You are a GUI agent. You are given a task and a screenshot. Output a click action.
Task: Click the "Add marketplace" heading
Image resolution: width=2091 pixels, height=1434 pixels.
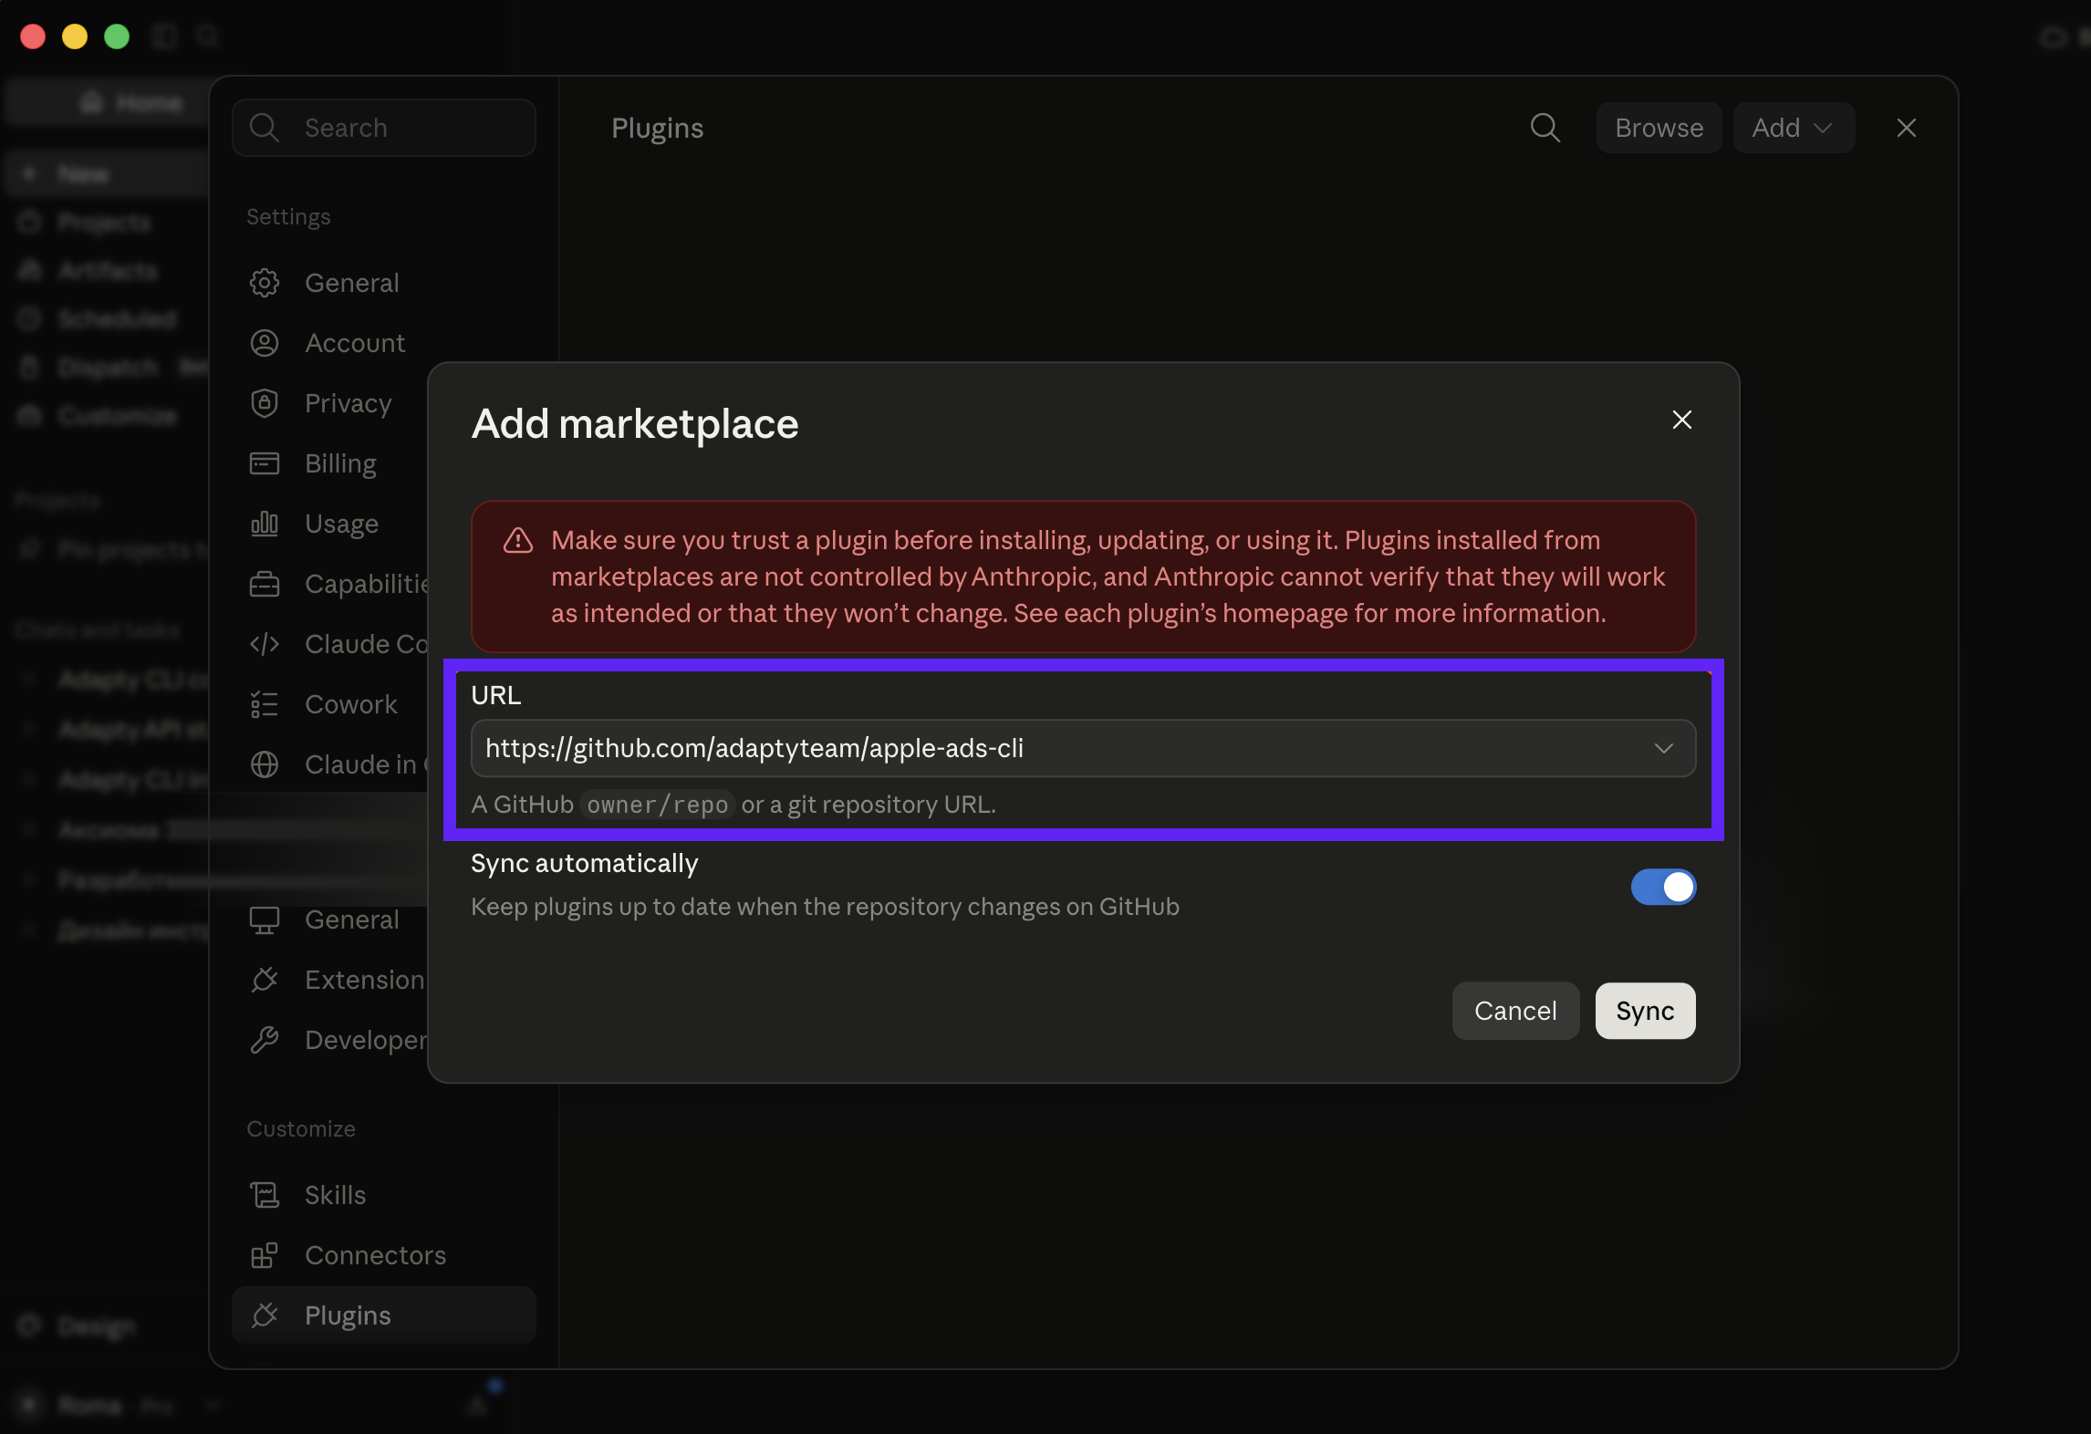coord(635,423)
